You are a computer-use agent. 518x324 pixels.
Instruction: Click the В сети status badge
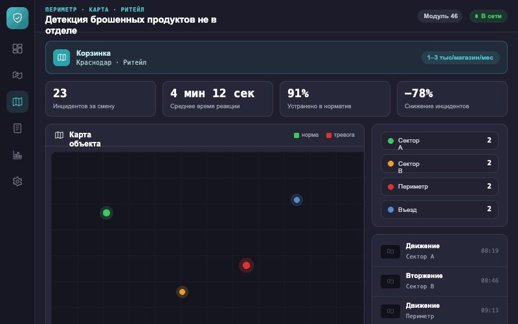pos(488,16)
